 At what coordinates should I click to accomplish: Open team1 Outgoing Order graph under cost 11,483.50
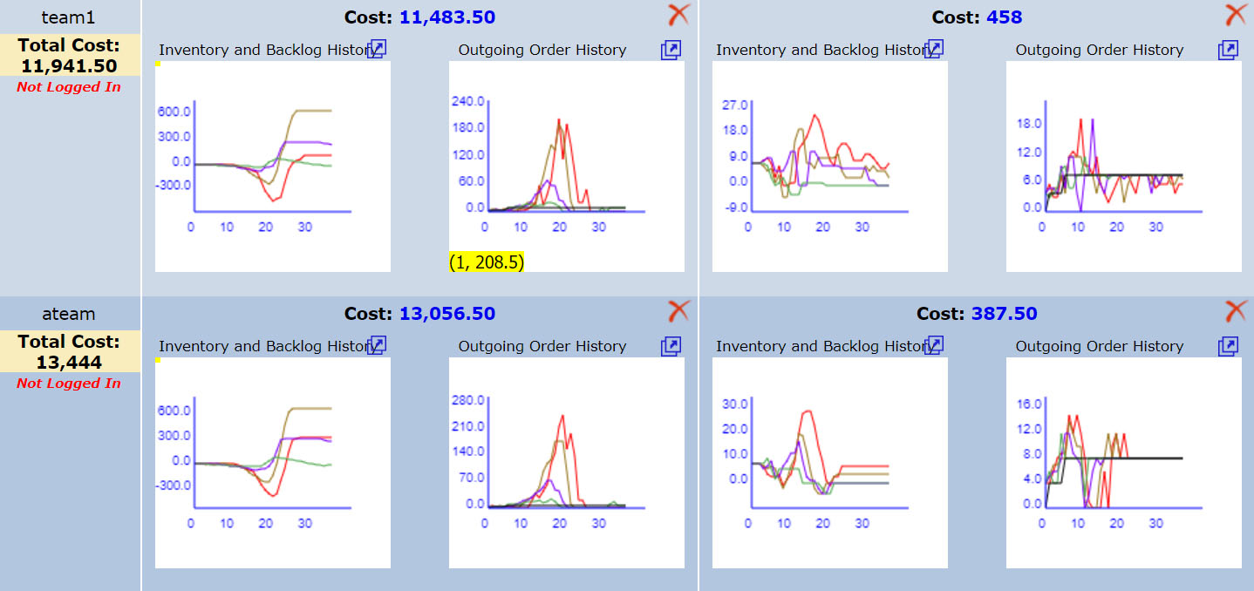coord(567,166)
